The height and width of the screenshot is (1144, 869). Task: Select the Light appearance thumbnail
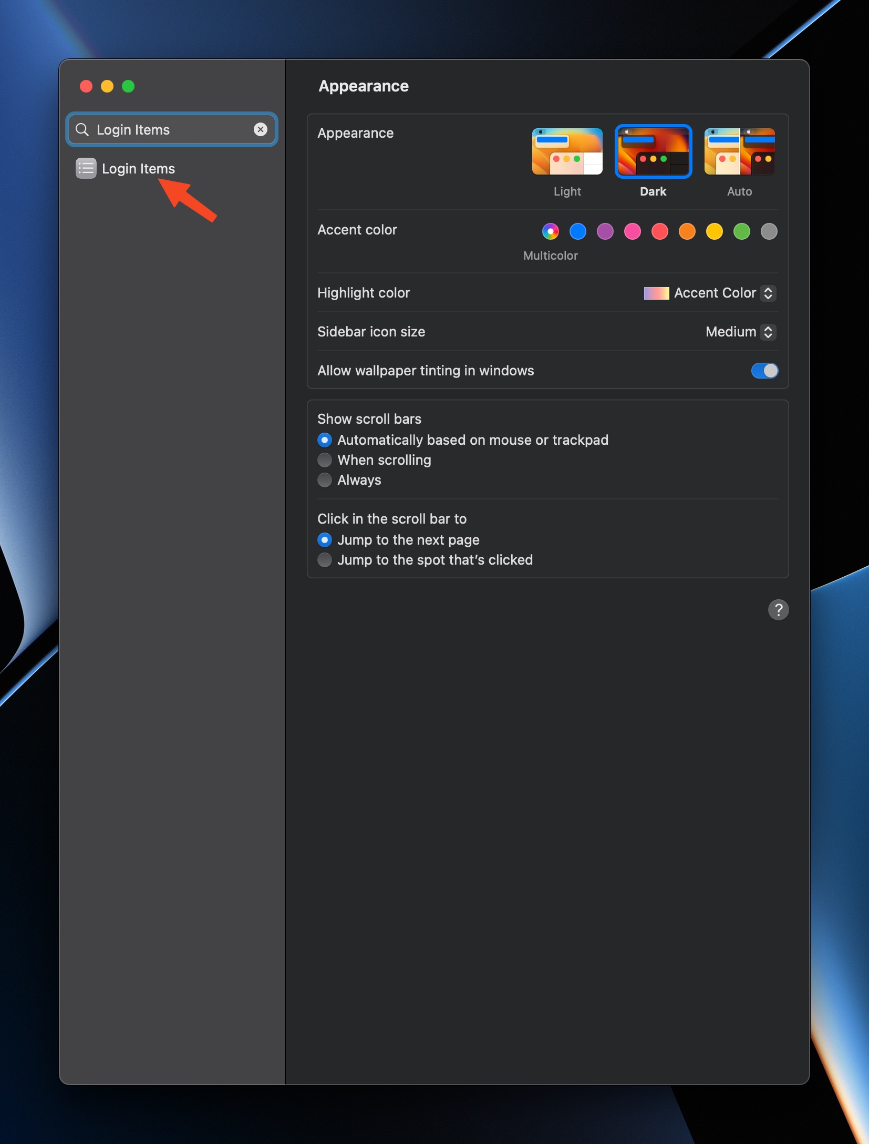pyautogui.click(x=567, y=151)
